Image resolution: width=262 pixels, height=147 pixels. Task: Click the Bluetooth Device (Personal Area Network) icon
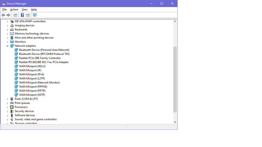[16, 50]
